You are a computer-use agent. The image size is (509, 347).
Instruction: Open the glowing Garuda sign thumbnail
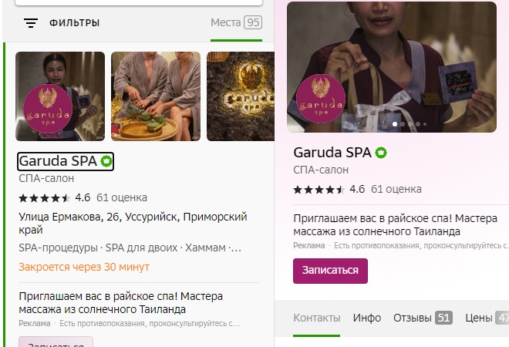tap(241, 96)
